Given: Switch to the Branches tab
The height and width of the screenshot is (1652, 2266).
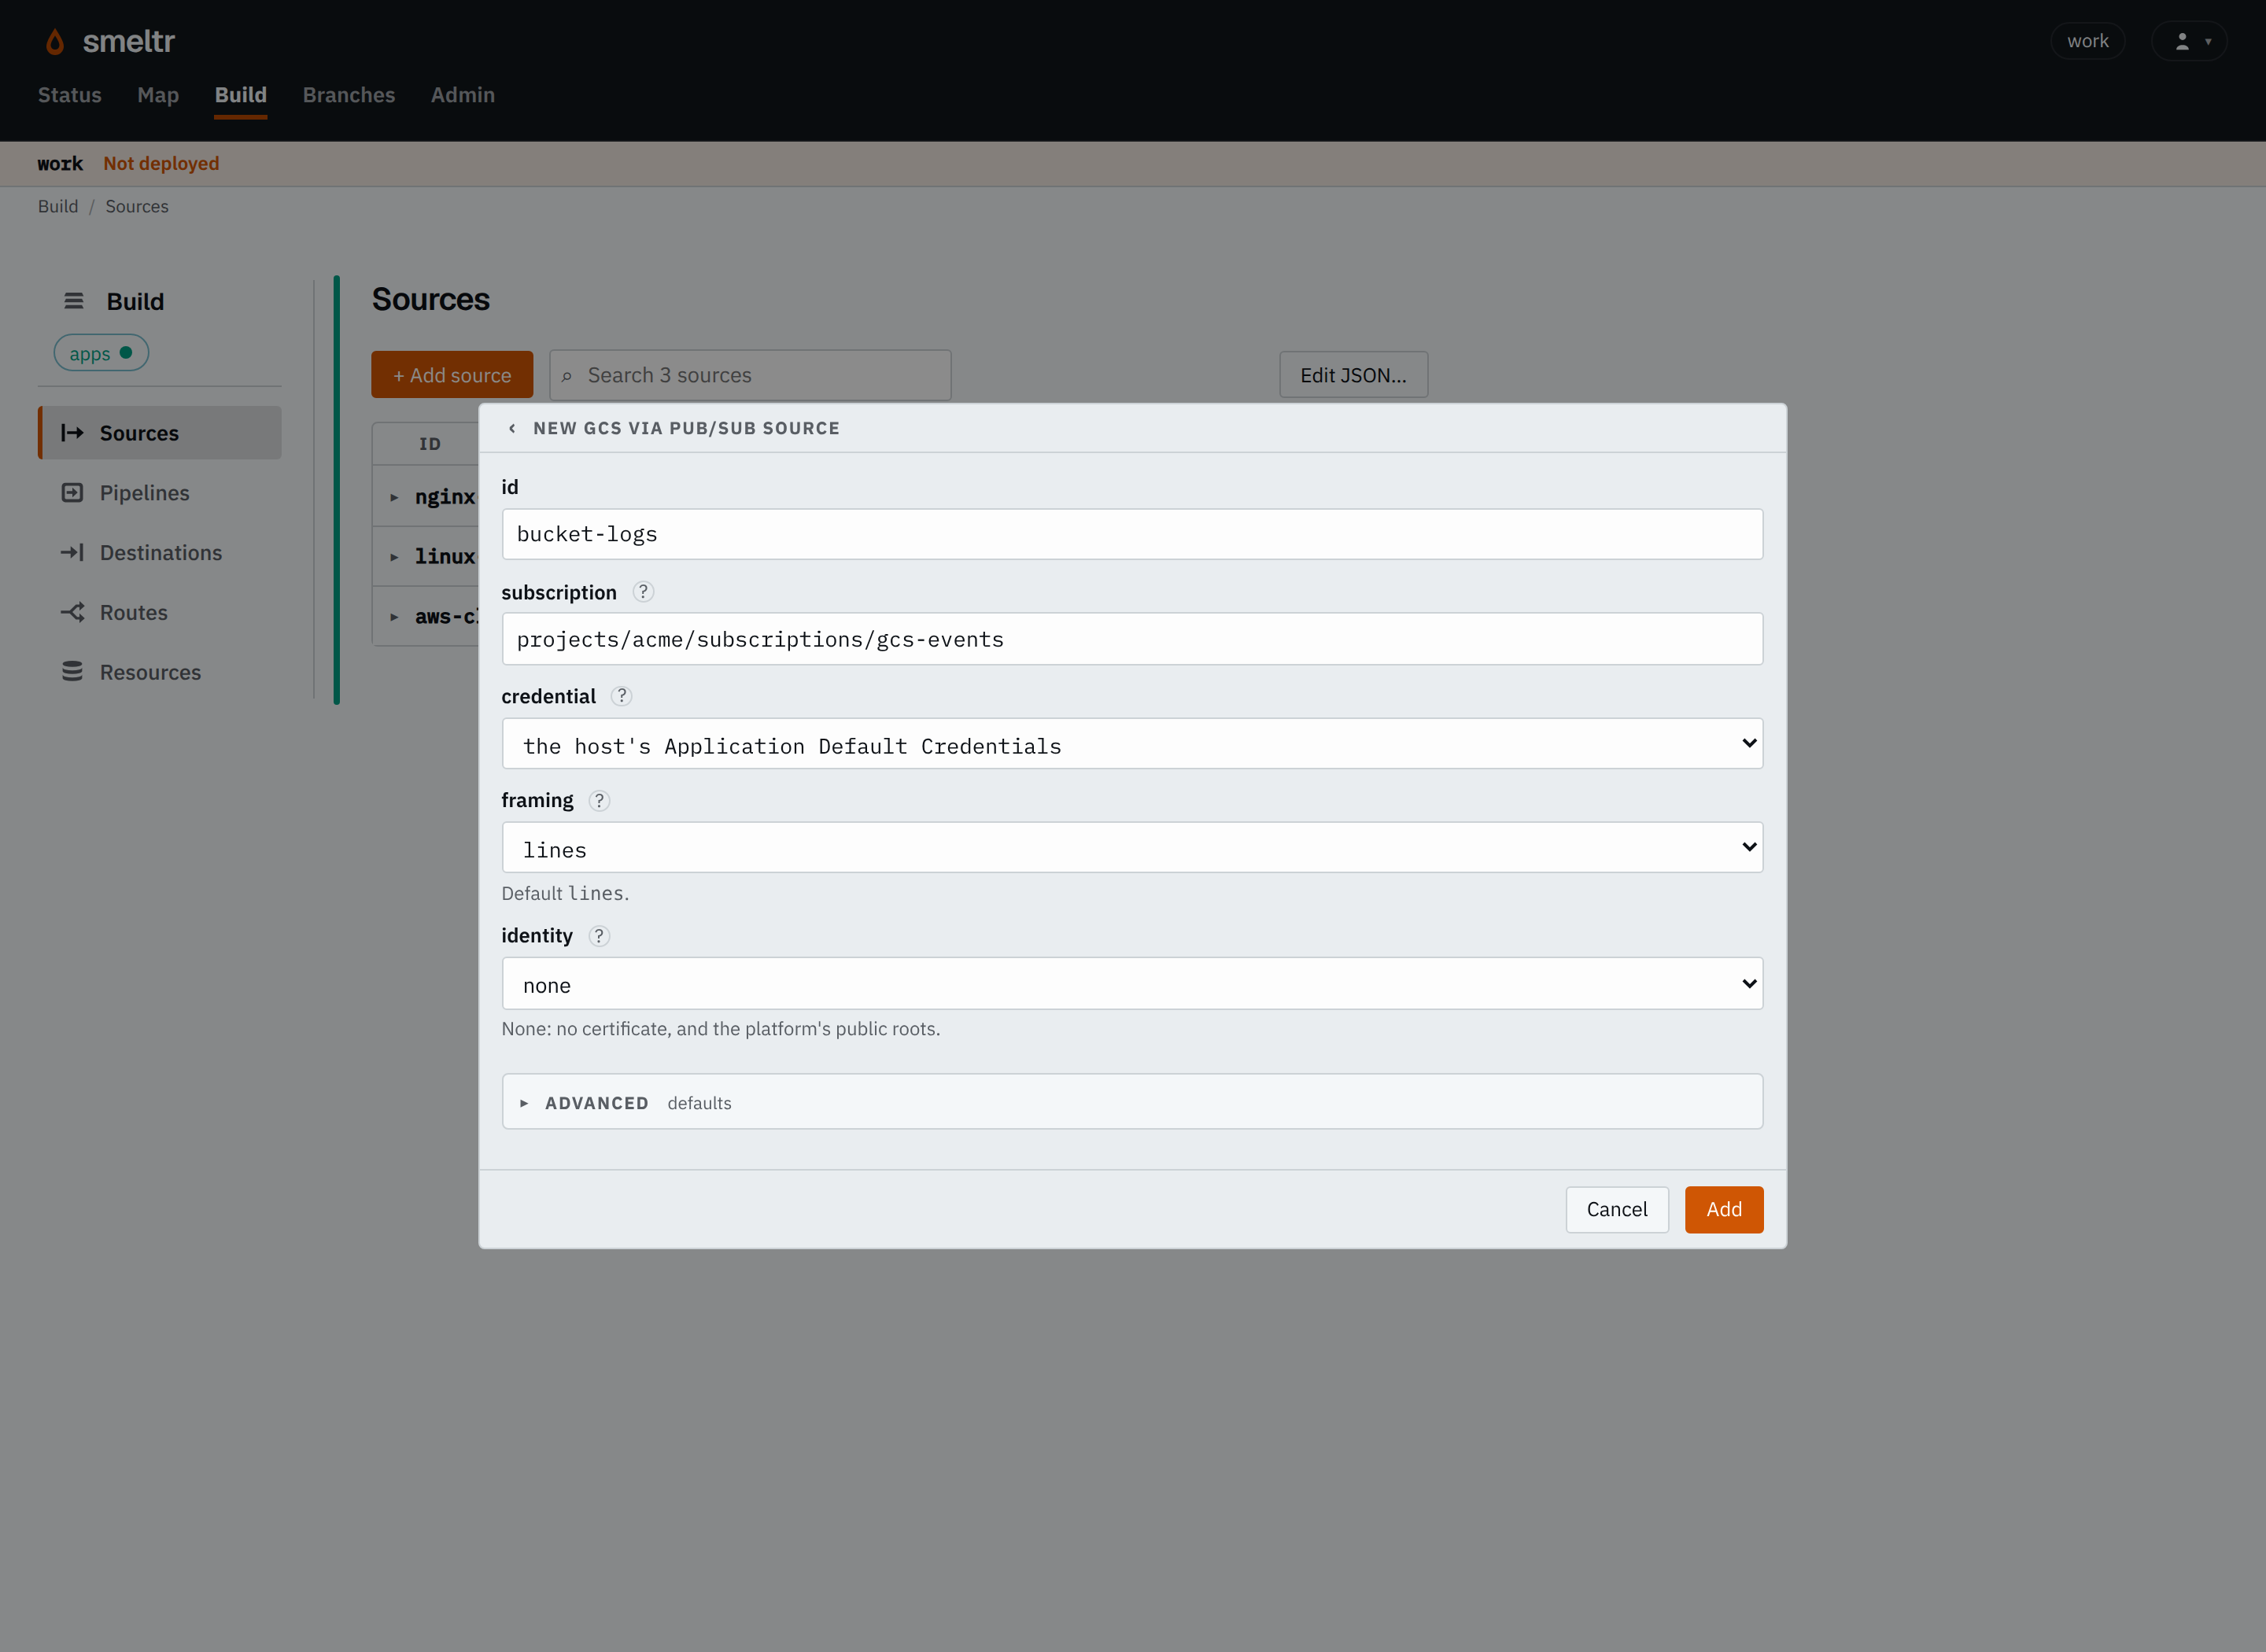Looking at the screenshot, I should click(x=349, y=95).
